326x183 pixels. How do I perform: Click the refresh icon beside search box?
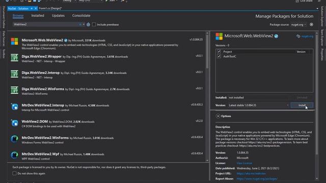click(88, 24)
